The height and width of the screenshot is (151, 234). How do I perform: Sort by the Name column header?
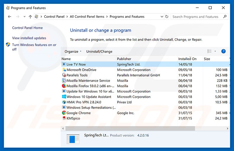click(89, 59)
